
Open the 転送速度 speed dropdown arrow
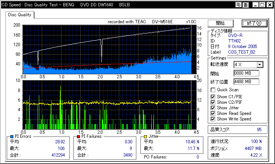click(x=260, y=65)
